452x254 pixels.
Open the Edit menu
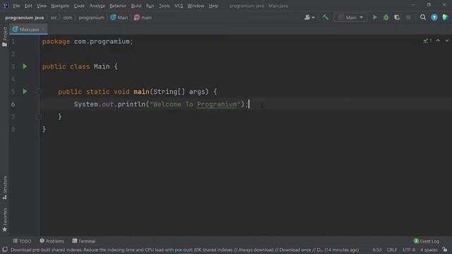28,6
